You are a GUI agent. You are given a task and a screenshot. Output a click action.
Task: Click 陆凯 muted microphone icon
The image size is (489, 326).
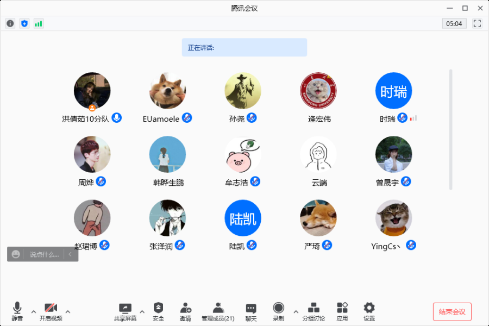tap(252, 245)
